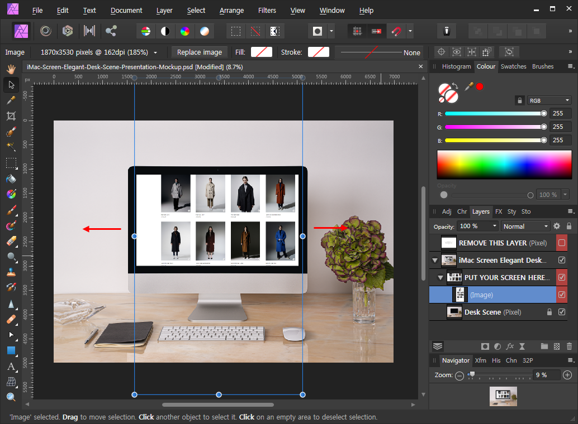
Task: Open the RGB colour model dropdown
Action: click(549, 100)
